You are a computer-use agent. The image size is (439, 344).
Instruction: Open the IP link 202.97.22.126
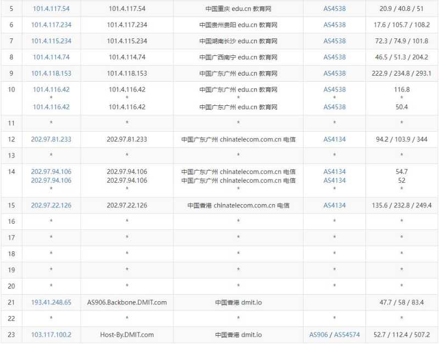[x=52, y=205]
